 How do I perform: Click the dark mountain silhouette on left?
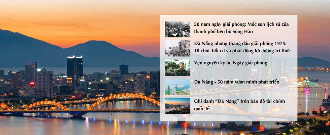[20, 49]
